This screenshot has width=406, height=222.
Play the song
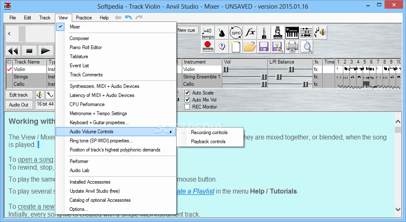click(x=45, y=50)
